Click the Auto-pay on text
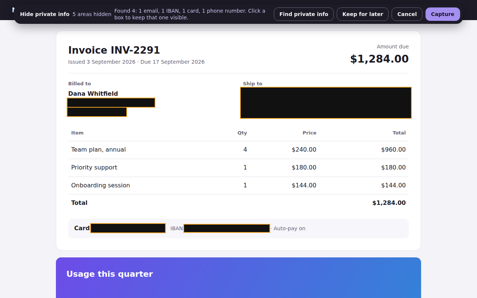This screenshot has width=477, height=298. coord(290,229)
